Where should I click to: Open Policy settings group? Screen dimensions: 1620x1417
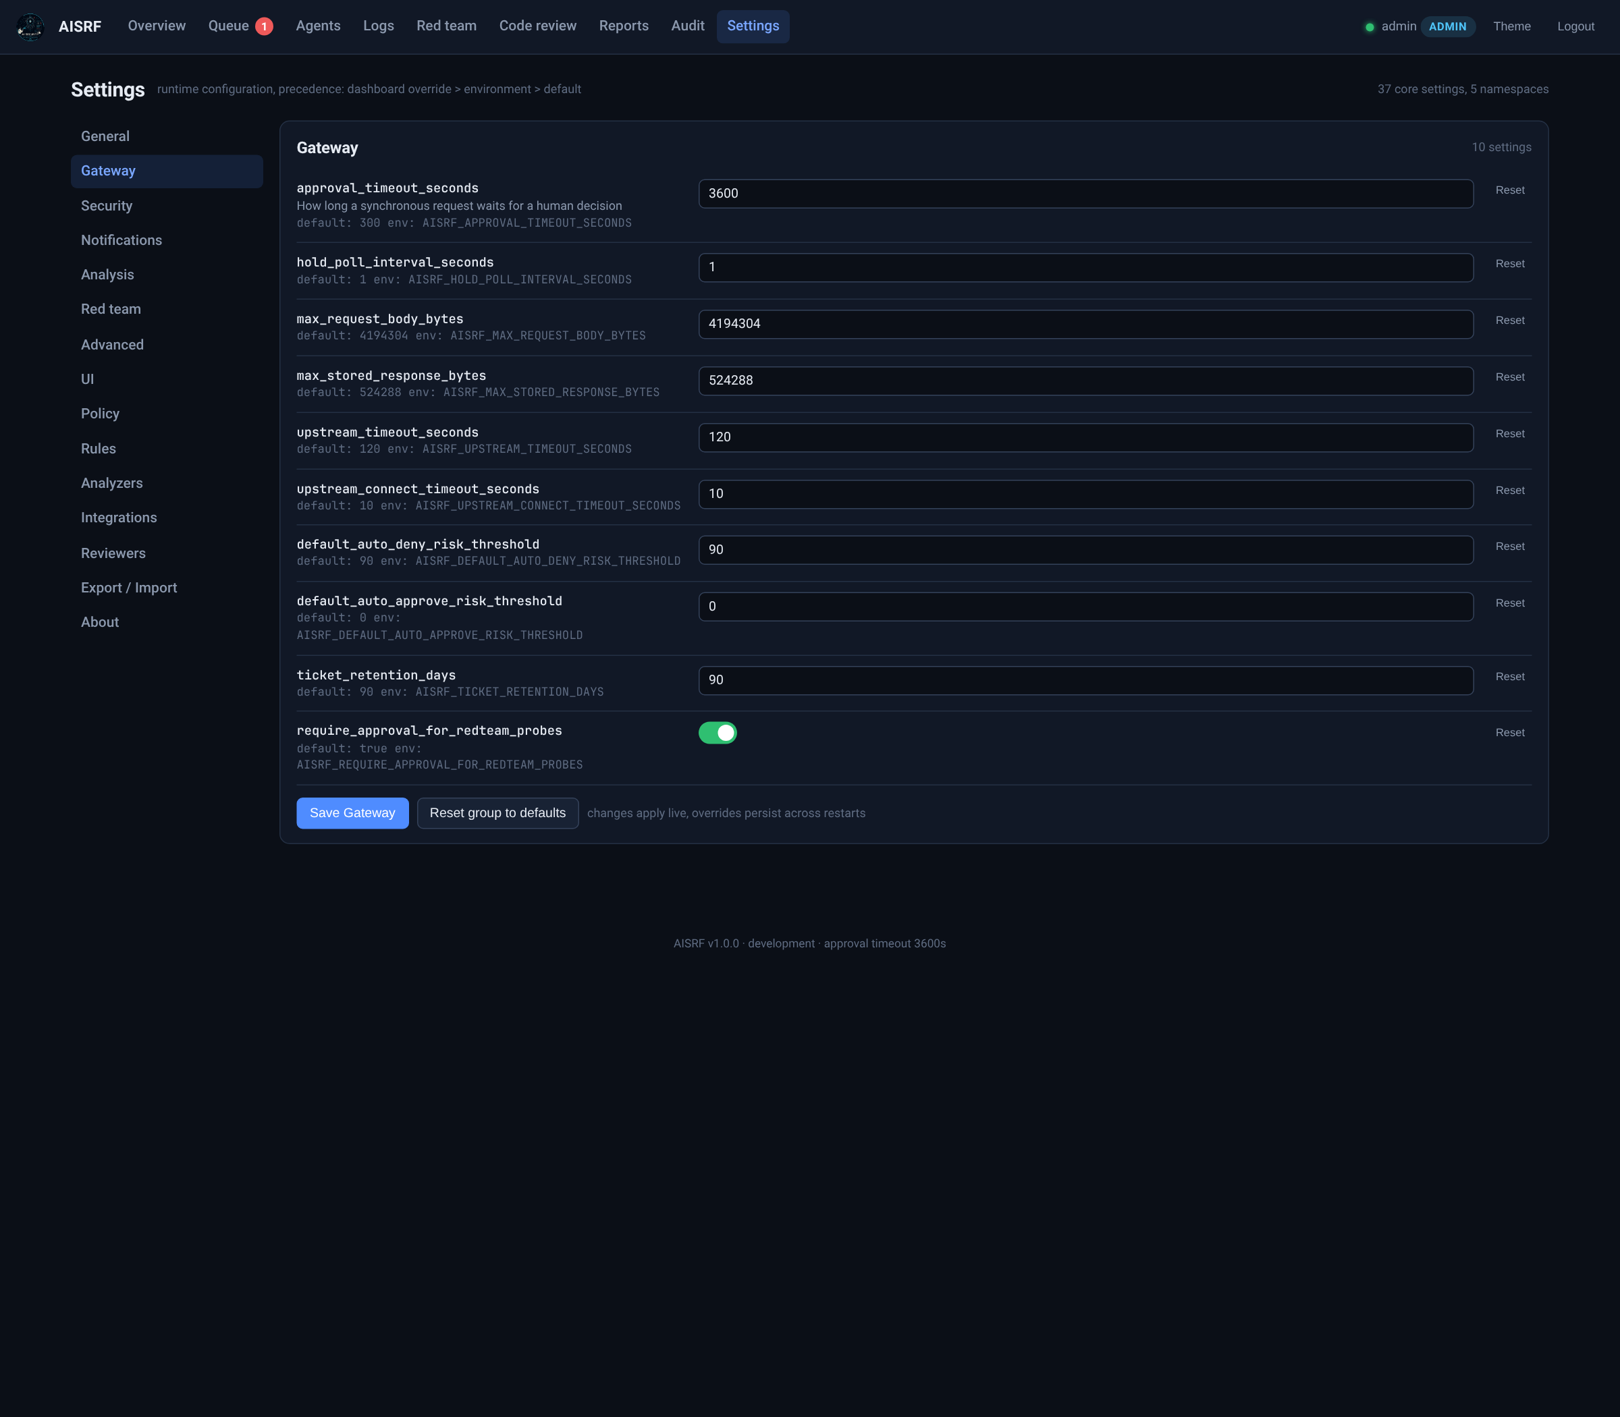(166, 414)
